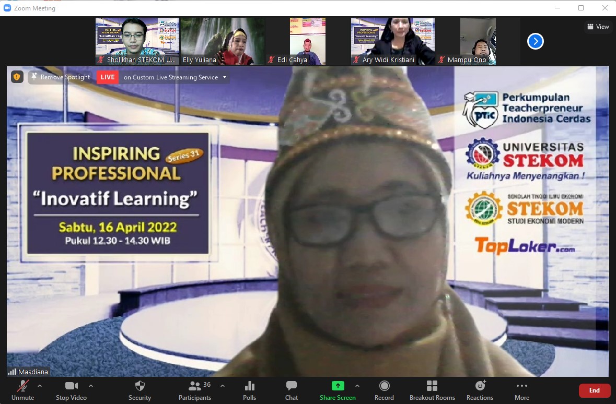Open the Security shield menu
This screenshot has height=404, width=616.
(x=140, y=390)
